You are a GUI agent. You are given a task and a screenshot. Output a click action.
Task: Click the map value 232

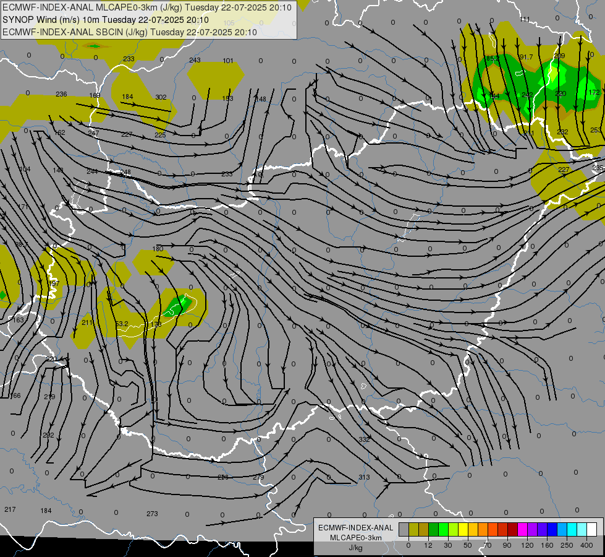[562, 131]
